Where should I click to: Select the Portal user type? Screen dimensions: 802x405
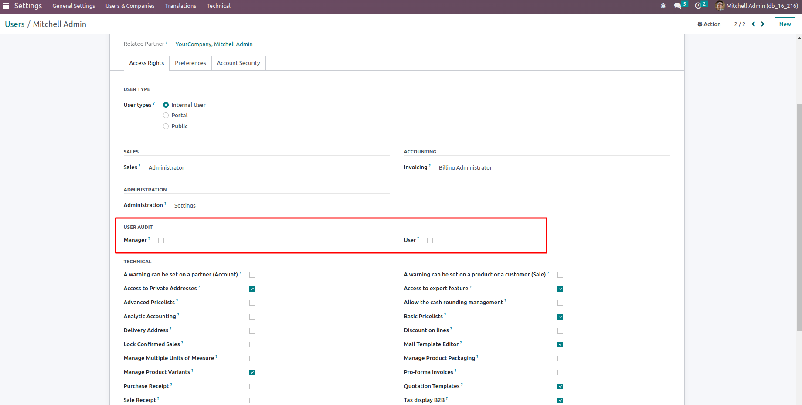tap(166, 116)
